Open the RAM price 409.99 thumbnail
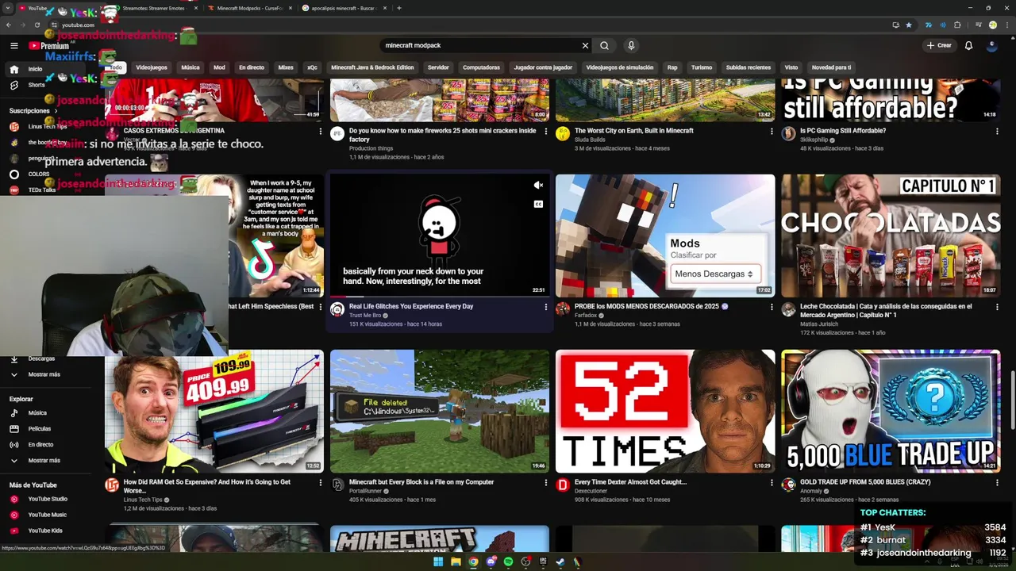This screenshot has height=571, width=1016. click(214, 412)
